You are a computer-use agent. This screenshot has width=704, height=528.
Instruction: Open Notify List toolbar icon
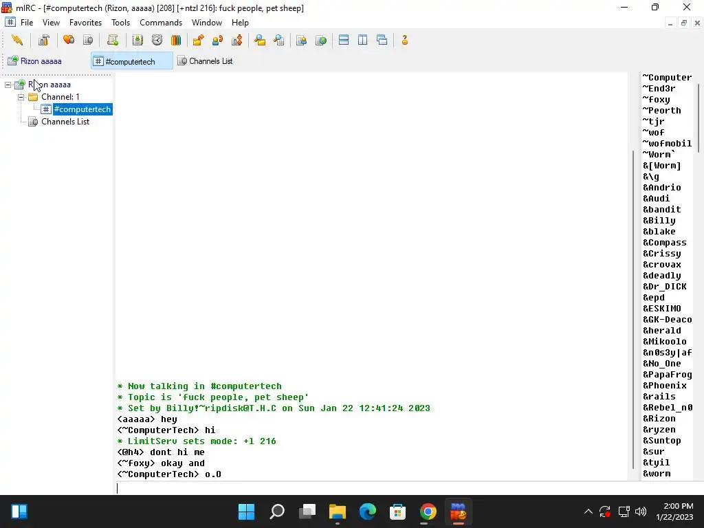(301, 41)
